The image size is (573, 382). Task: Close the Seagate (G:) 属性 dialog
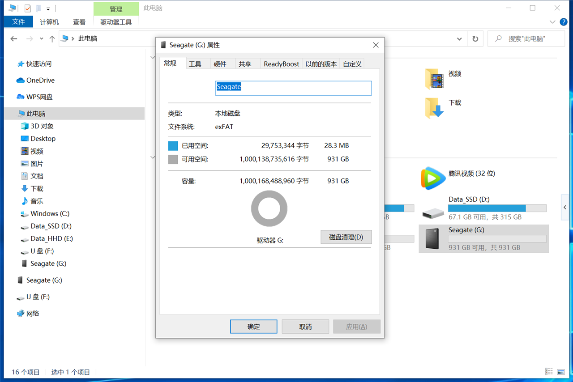[x=376, y=45]
